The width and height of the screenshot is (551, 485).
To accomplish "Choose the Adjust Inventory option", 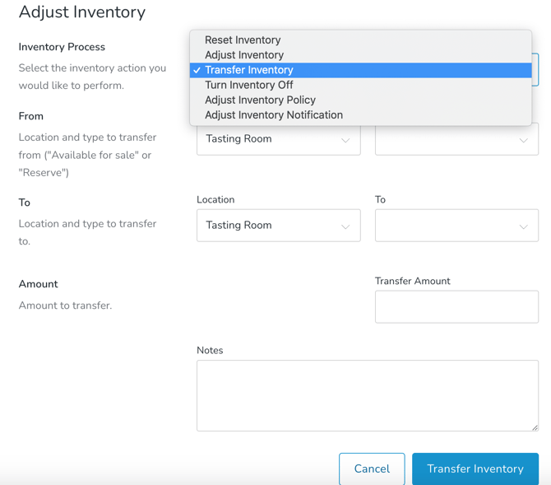I will (244, 55).
